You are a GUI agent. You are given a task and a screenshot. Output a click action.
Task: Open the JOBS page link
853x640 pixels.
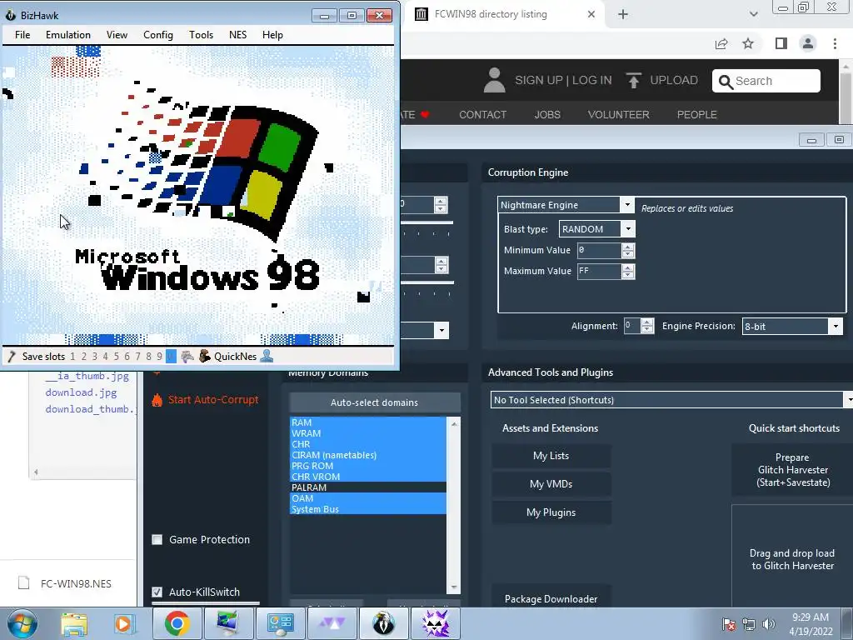[547, 115]
